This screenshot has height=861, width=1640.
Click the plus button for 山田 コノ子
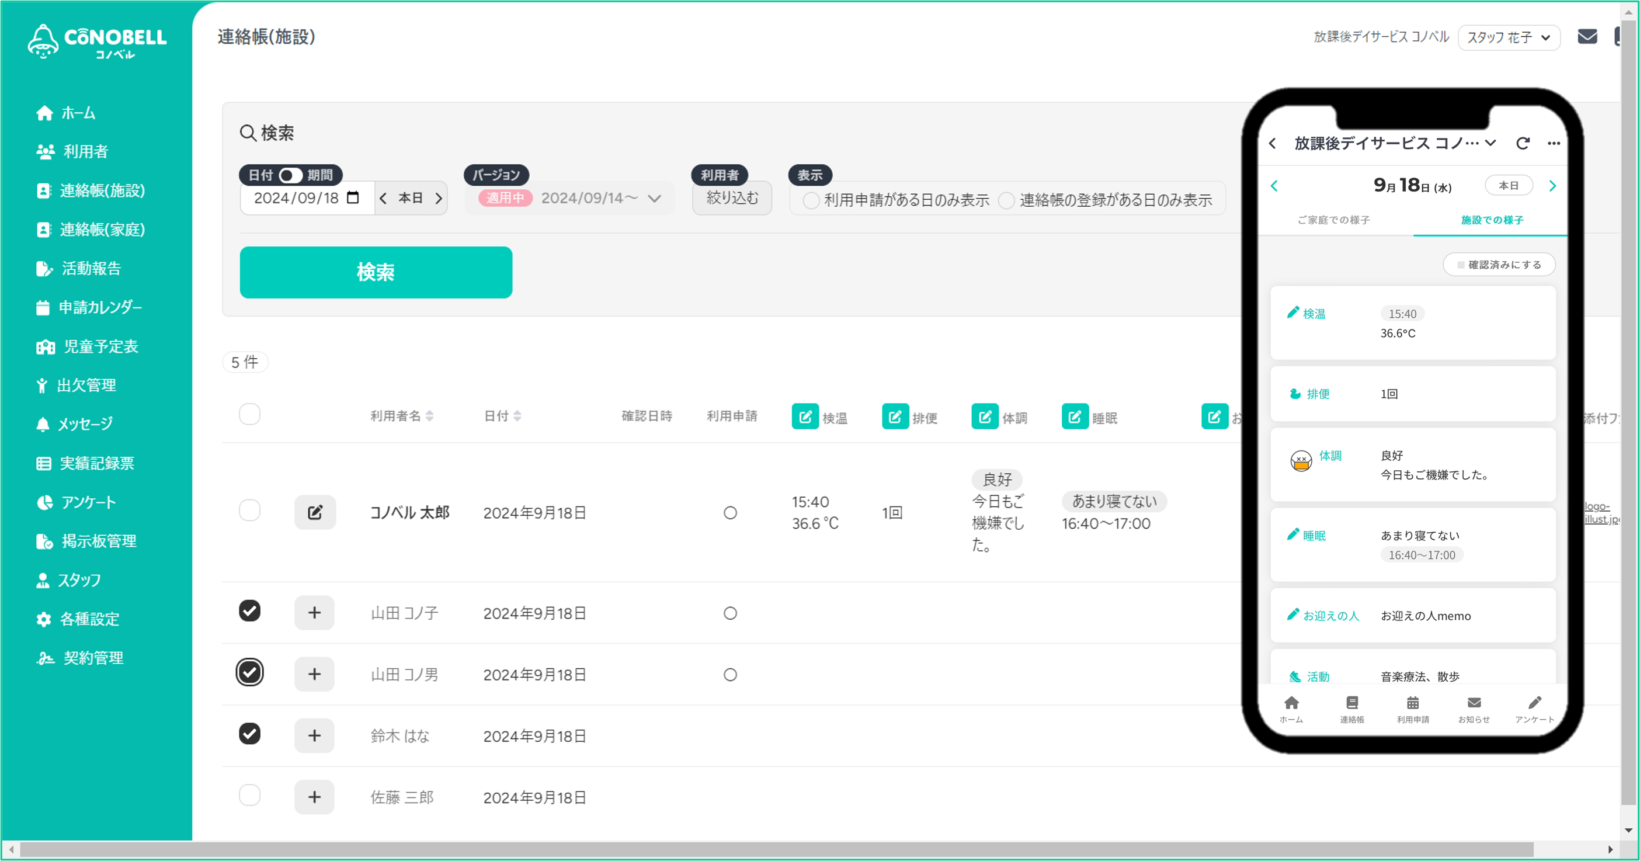314,613
